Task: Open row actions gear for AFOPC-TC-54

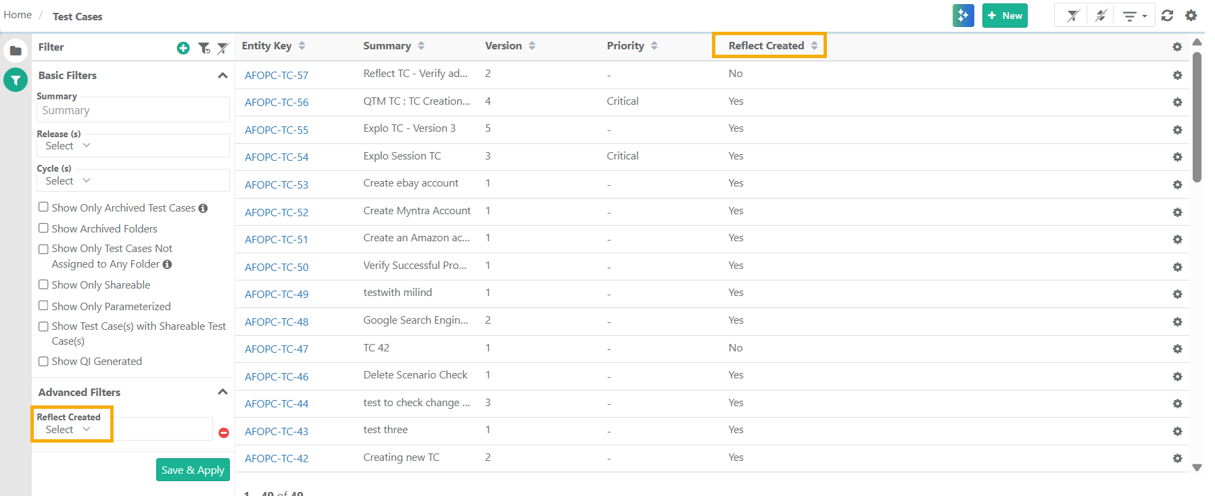Action: tap(1177, 157)
